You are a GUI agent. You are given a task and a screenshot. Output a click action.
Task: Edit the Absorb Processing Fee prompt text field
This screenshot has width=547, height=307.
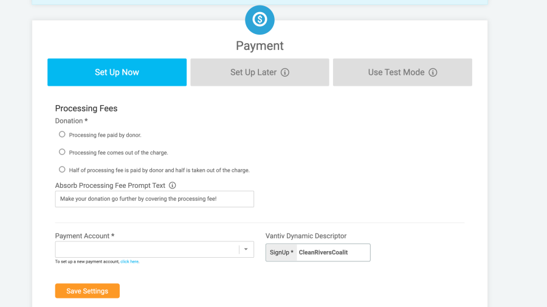tap(154, 199)
